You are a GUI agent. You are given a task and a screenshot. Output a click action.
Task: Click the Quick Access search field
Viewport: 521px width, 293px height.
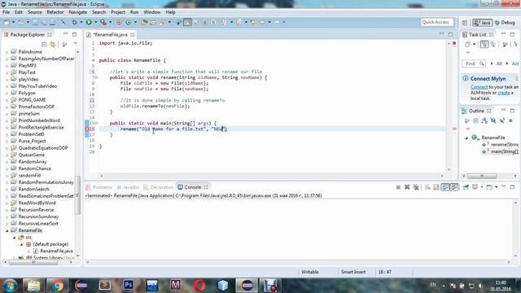pyautogui.click(x=436, y=22)
